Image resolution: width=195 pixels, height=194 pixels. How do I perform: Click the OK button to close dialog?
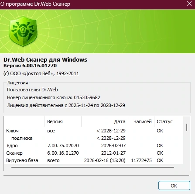[174, 186]
